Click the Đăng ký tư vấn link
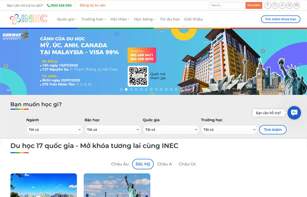This screenshot has height=197, width=307. coord(93,5)
